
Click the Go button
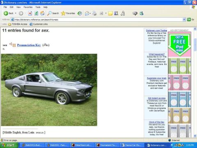191,20
